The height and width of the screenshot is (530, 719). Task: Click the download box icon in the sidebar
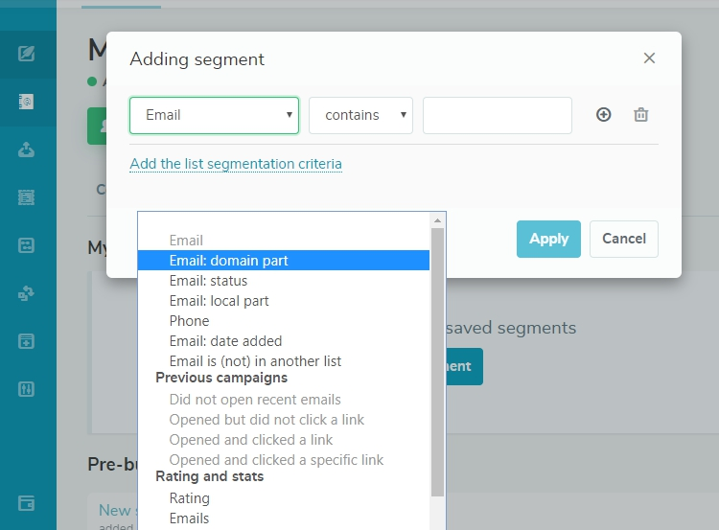27,341
